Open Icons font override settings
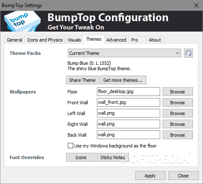203x184 pixels. [x=81, y=157]
